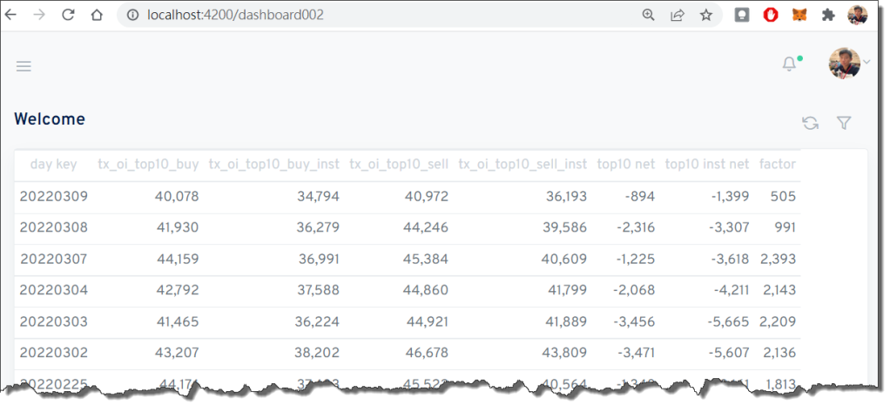This screenshot has height=412, width=890.
Task: Open the hamburger sidebar menu
Action: point(24,66)
